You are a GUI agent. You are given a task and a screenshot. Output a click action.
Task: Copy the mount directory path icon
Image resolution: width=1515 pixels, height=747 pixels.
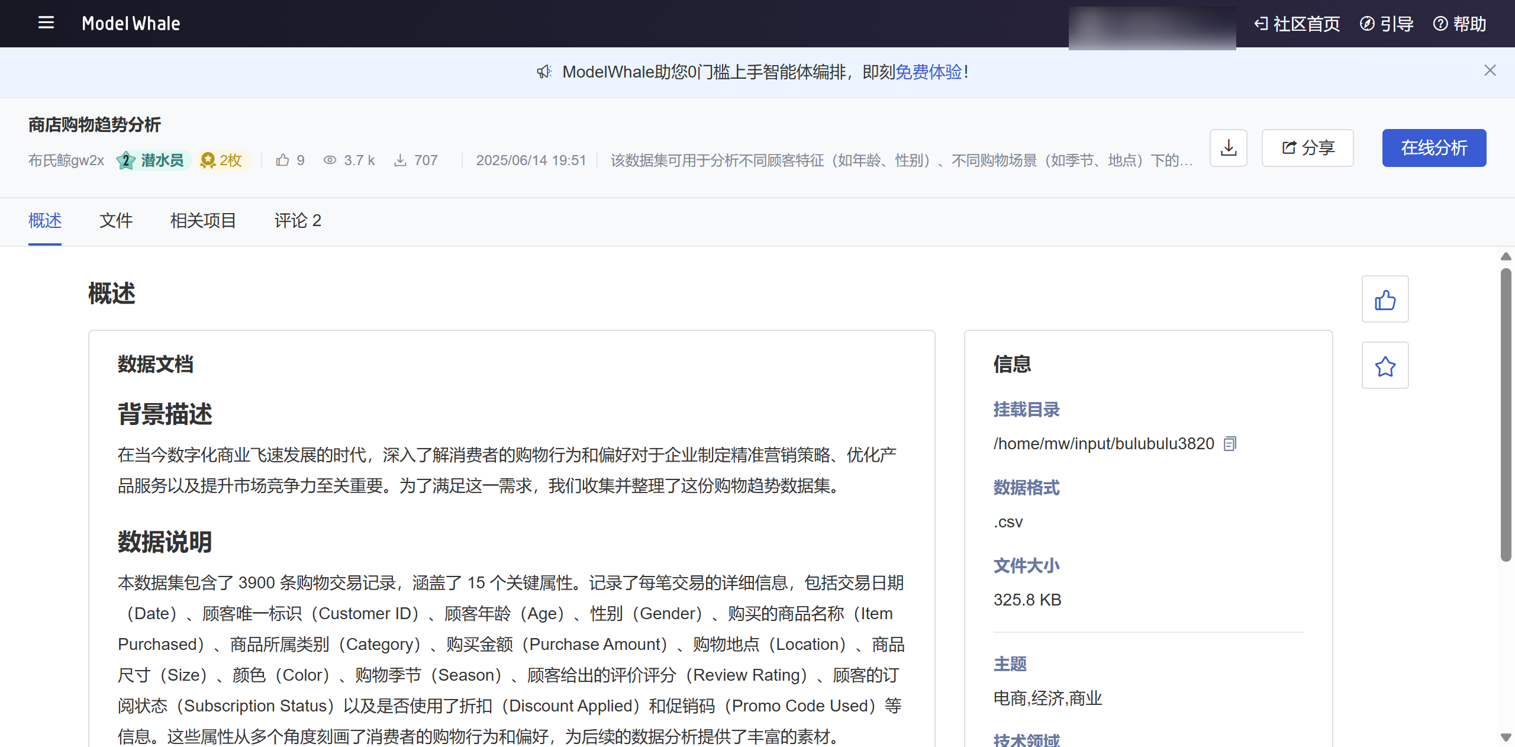coord(1230,444)
